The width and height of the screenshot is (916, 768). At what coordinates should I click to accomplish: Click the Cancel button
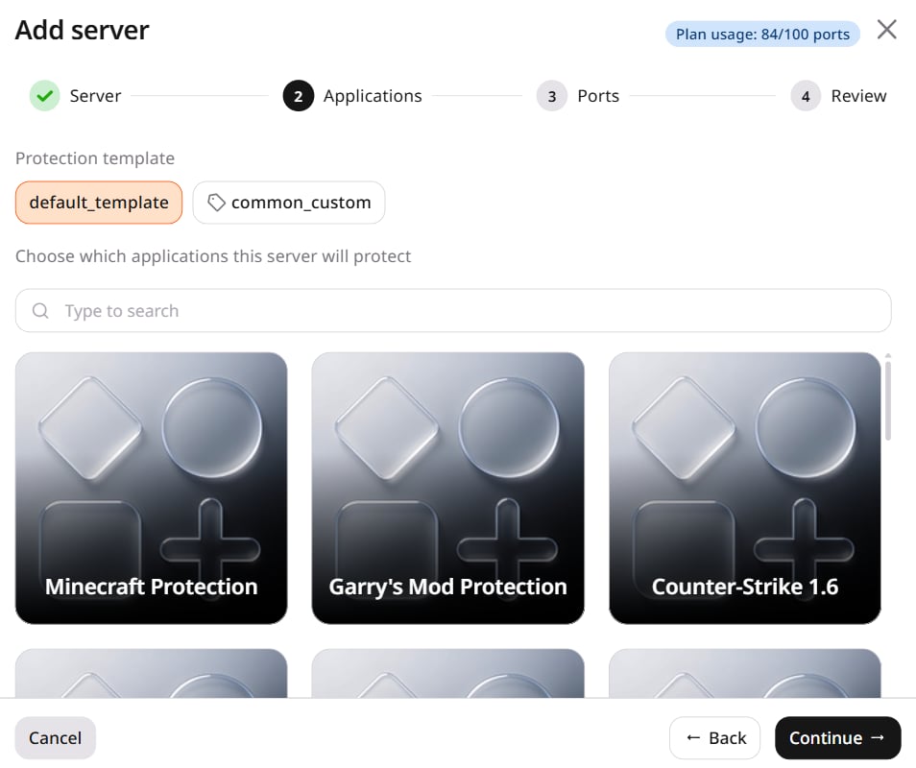pyautogui.click(x=56, y=738)
